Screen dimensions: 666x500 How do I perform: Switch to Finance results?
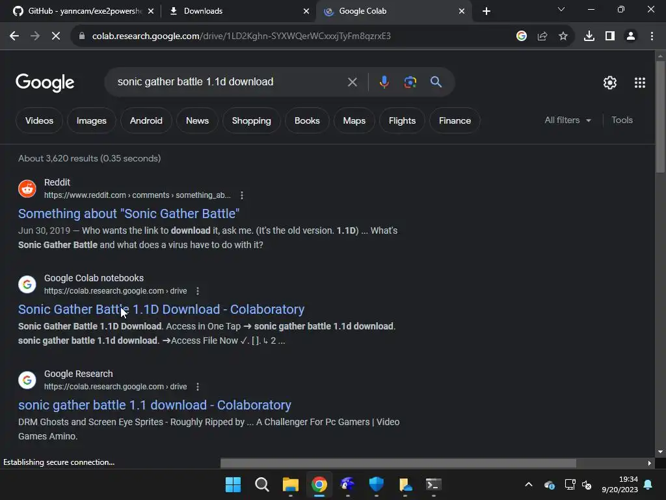tap(455, 120)
